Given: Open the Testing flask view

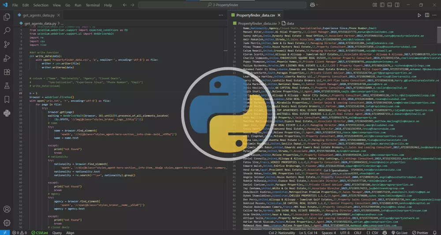Looking at the screenshot, I should 7,86.
